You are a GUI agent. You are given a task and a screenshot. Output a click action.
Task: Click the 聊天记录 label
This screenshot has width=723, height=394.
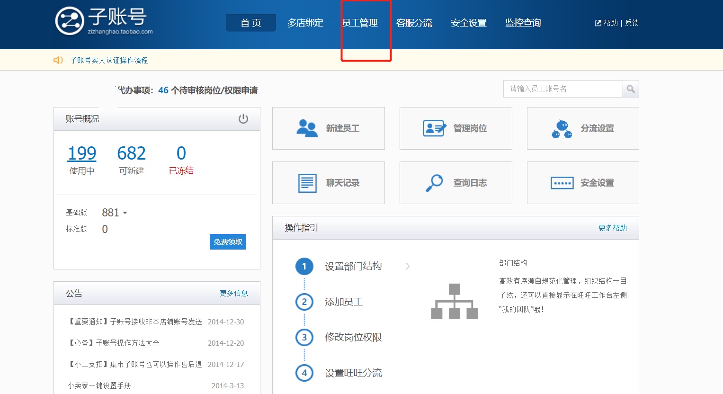(343, 183)
